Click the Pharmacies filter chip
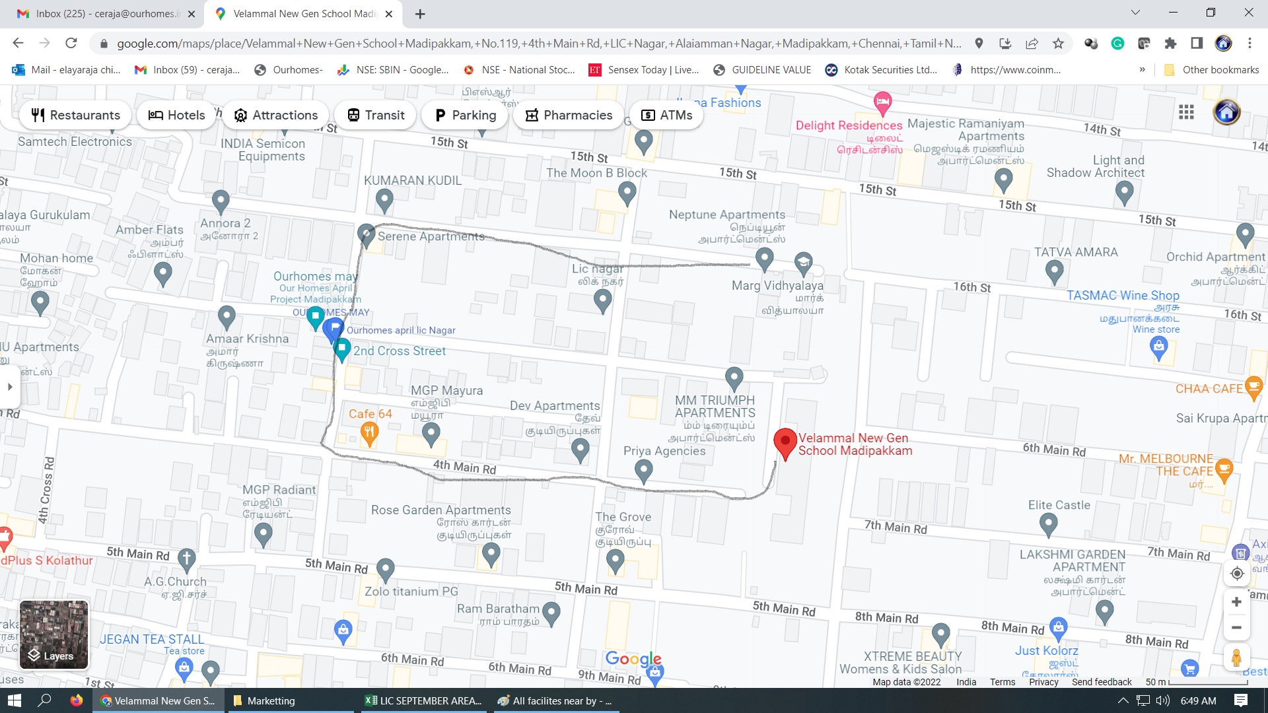 coord(569,115)
